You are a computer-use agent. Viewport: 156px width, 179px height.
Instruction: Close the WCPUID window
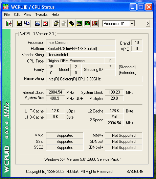pyautogui.click(x=149, y=7)
